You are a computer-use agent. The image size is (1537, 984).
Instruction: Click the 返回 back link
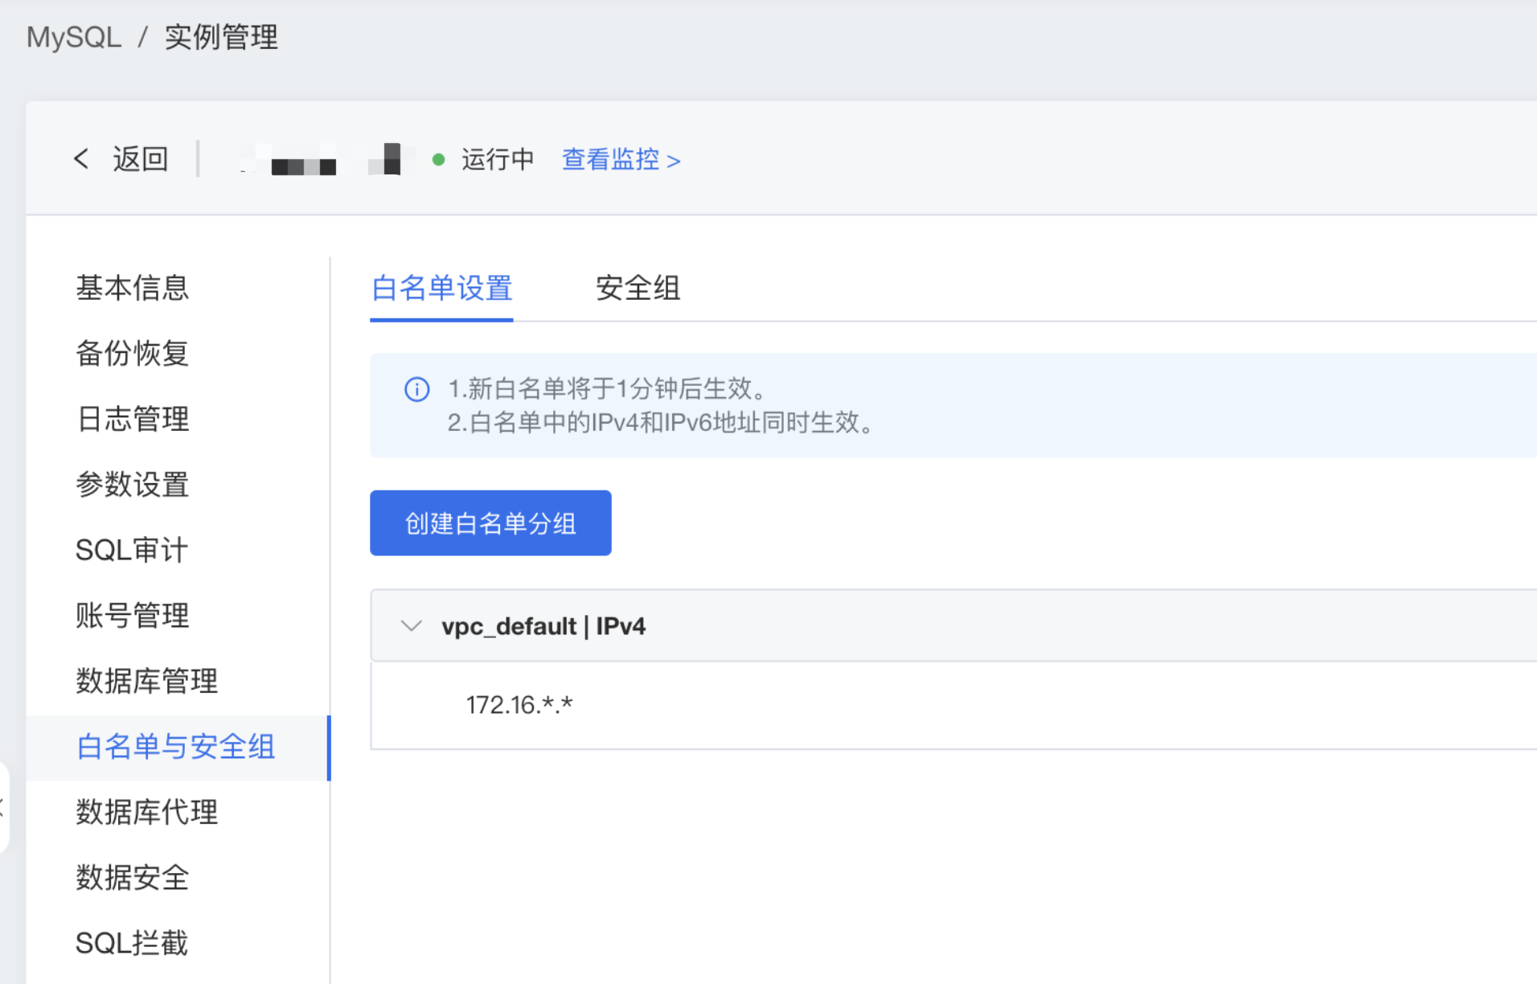tap(140, 158)
